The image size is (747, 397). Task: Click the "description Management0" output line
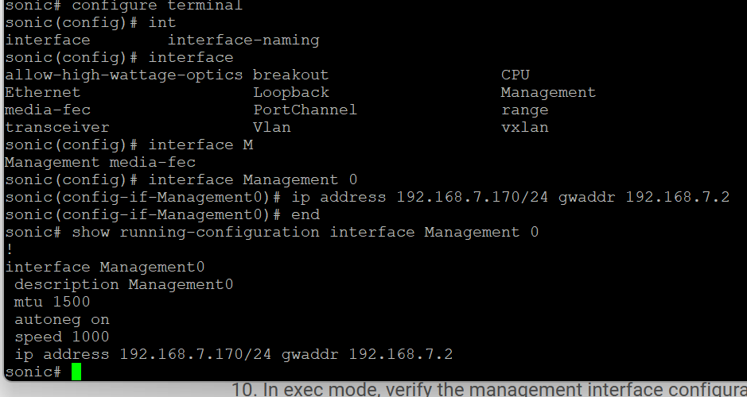[x=123, y=284]
